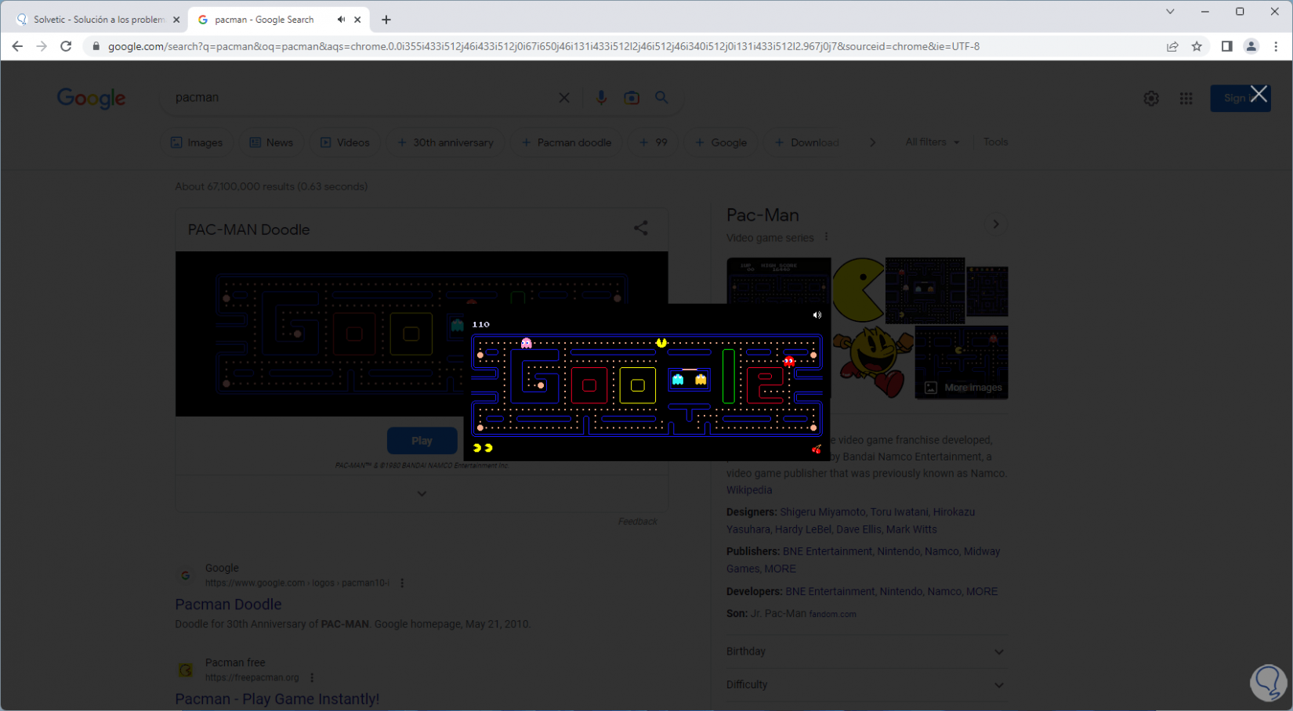1293x711 pixels.
Task: Expand the Difficulty section
Action: 867,684
